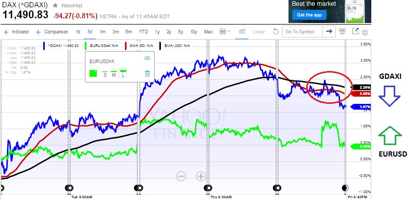
Task: Select the YTD time range
Action: [143, 32]
